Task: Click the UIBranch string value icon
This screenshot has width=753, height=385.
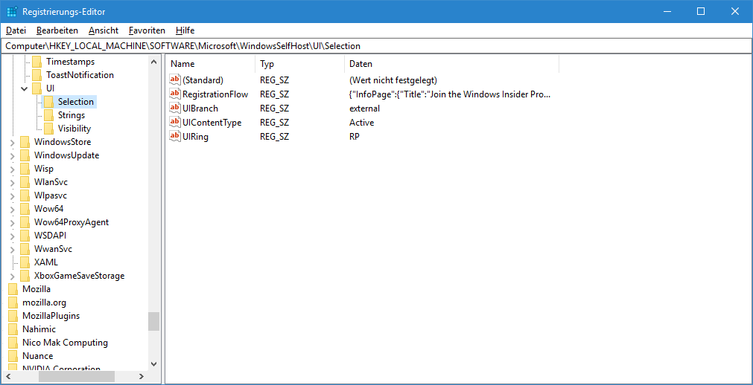Action: click(175, 109)
